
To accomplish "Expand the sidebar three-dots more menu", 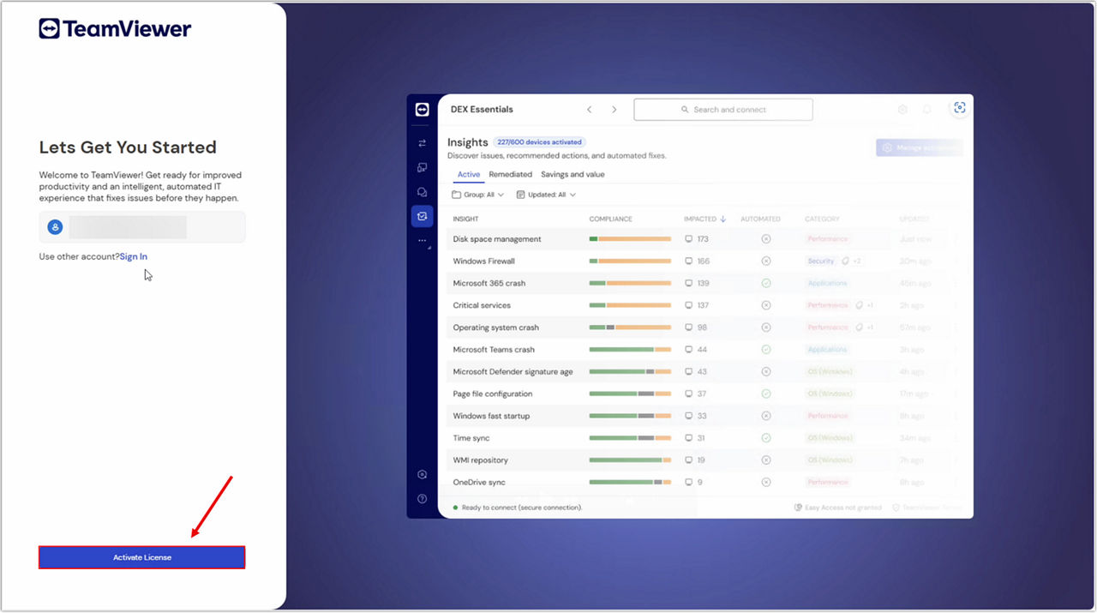I will 422,241.
